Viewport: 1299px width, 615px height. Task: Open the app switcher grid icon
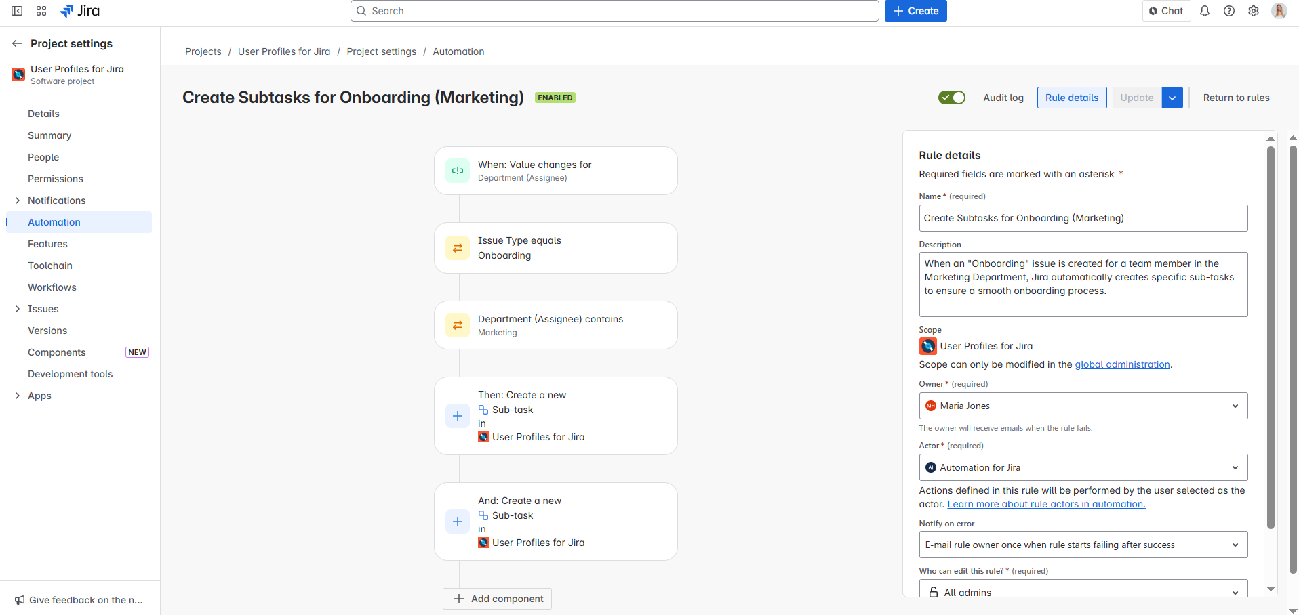[x=41, y=11]
